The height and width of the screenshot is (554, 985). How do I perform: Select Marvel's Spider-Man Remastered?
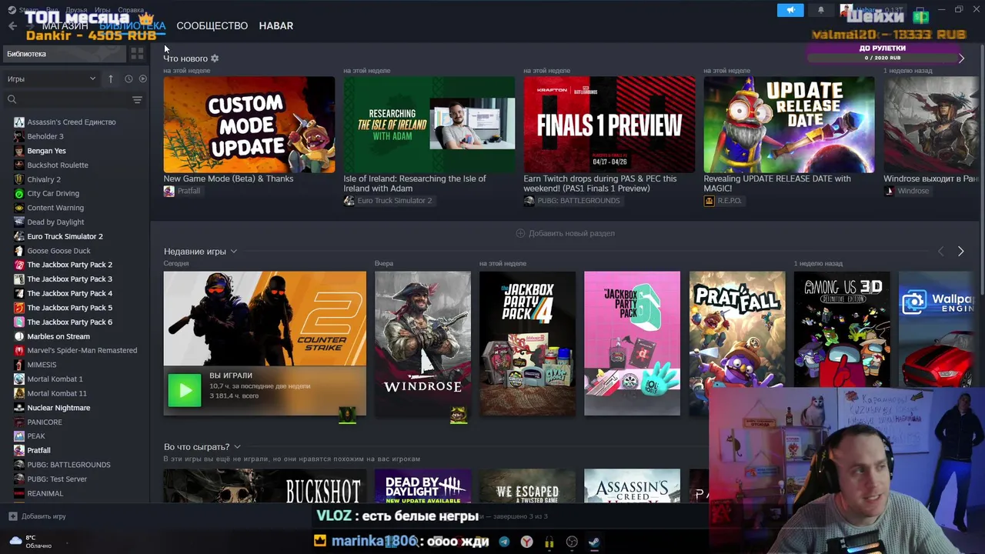click(x=82, y=351)
